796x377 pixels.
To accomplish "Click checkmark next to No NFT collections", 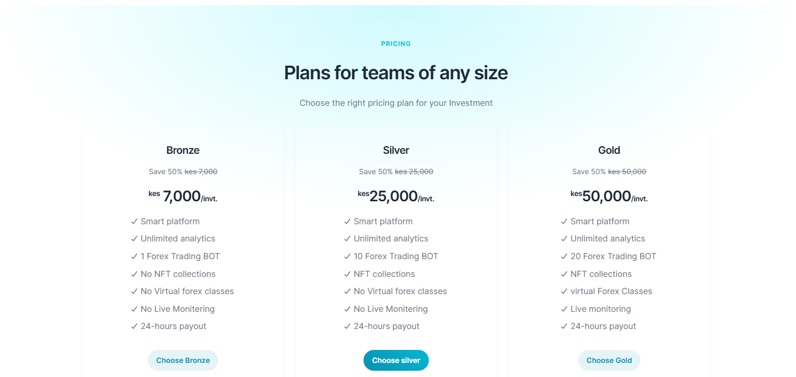I will pyautogui.click(x=134, y=274).
